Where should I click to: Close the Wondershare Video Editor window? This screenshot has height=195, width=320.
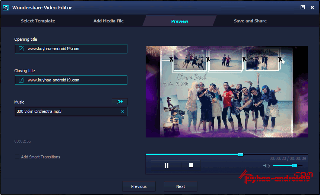(x=312, y=7)
